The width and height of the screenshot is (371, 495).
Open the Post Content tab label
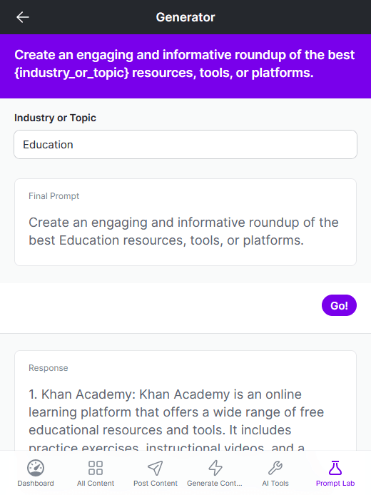[156, 484]
